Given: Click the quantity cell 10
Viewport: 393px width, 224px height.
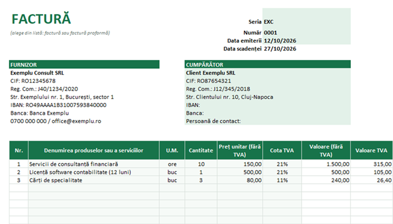Looking at the screenshot, I should (x=201, y=164).
